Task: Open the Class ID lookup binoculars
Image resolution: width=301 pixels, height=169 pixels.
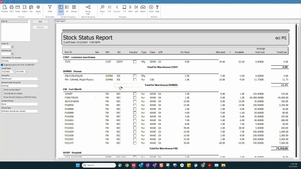Action: click(x=12, y=47)
